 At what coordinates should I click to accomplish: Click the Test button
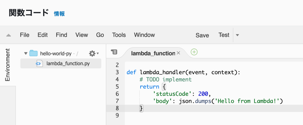click(x=224, y=35)
